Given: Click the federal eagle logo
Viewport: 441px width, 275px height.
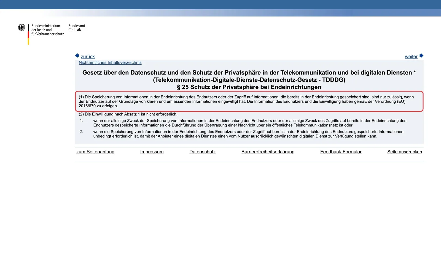Looking at the screenshot, I should pos(22,28).
